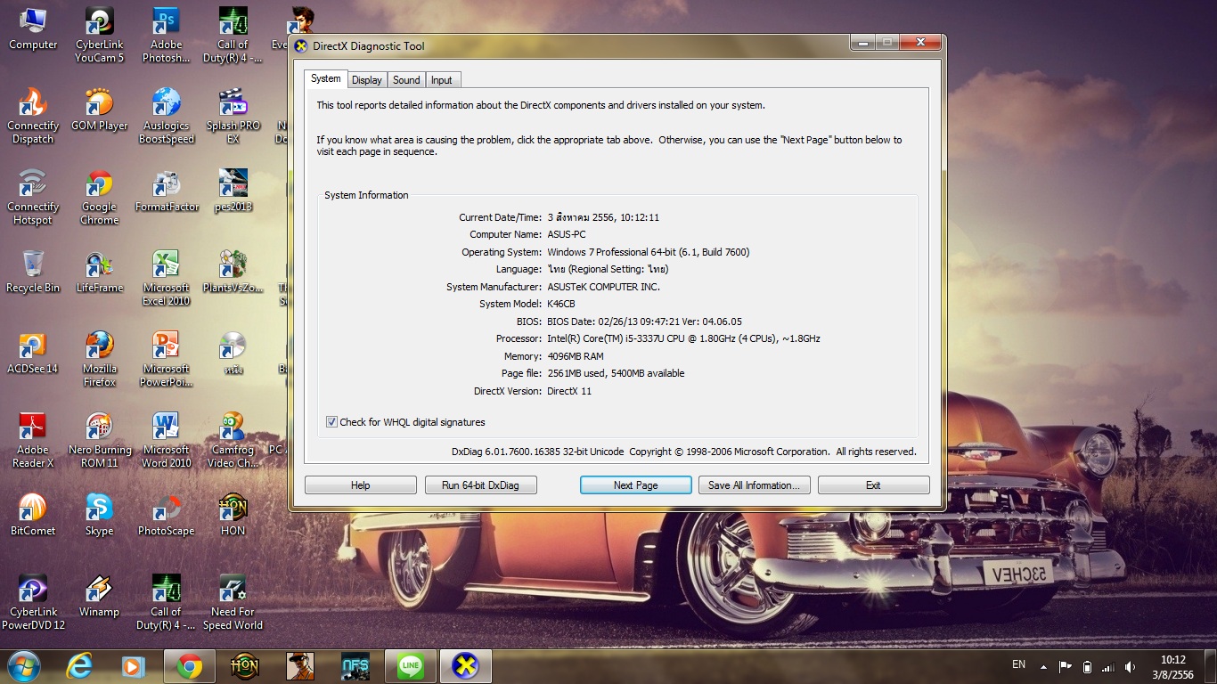Click the PhotoScape desktop icon
This screenshot has width=1217, height=684.
[166, 516]
